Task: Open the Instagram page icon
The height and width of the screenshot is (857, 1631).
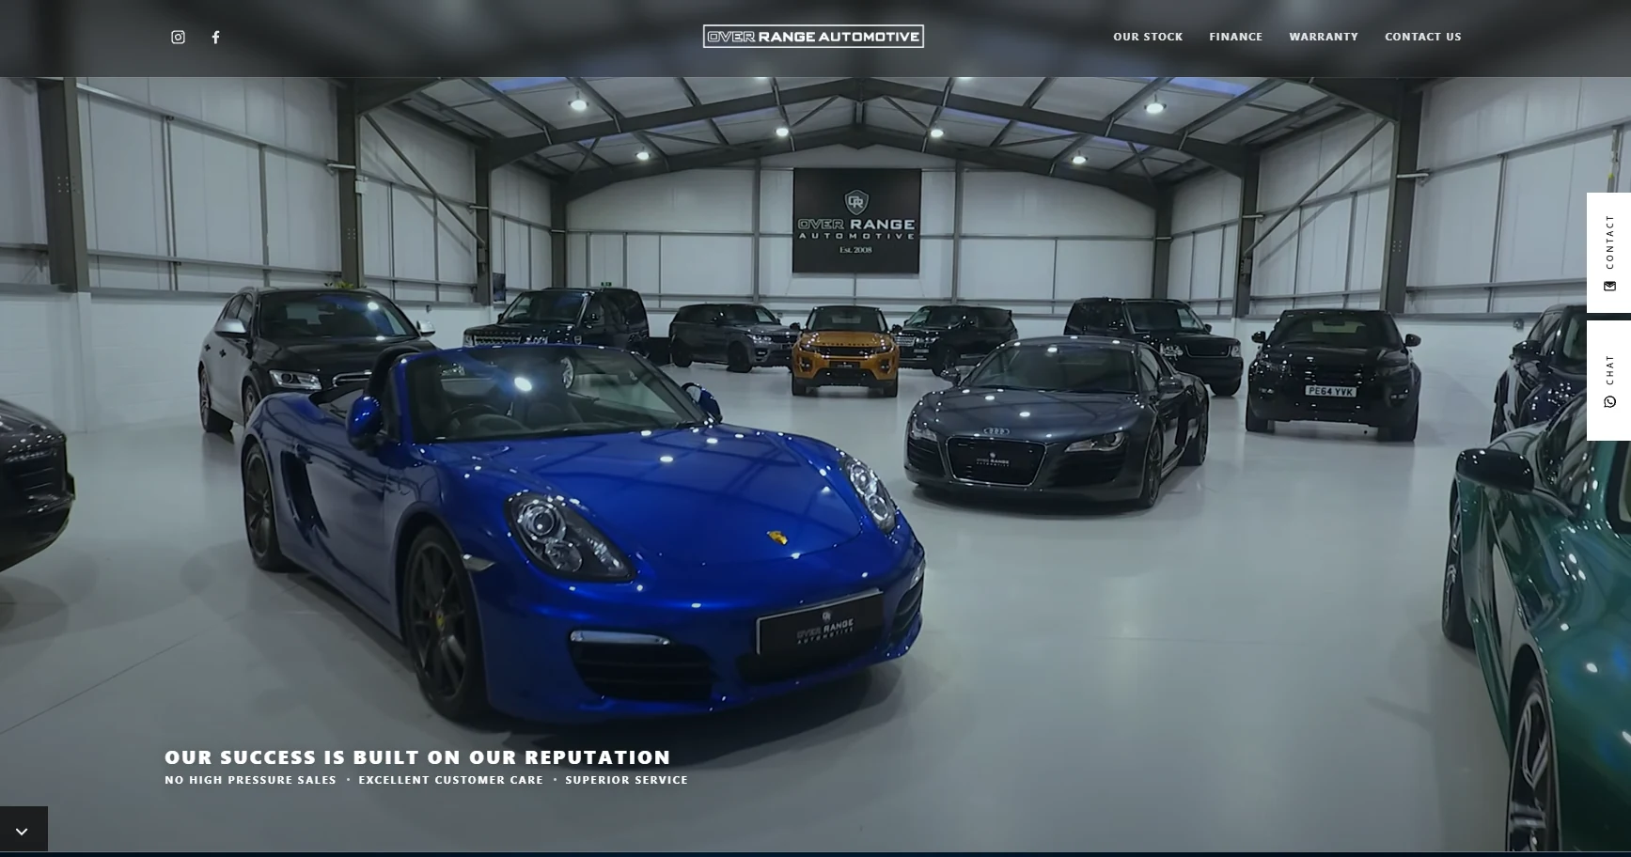Action: (x=178, y=37)
